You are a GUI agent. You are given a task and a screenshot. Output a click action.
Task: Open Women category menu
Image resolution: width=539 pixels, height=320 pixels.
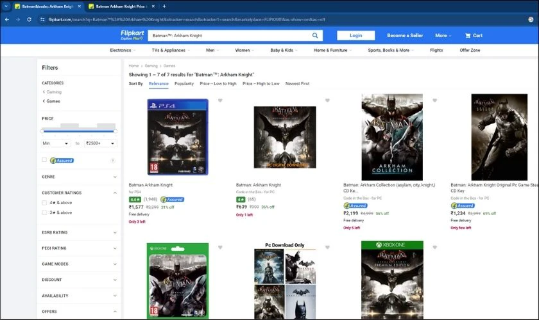click(x=244, y=50)
